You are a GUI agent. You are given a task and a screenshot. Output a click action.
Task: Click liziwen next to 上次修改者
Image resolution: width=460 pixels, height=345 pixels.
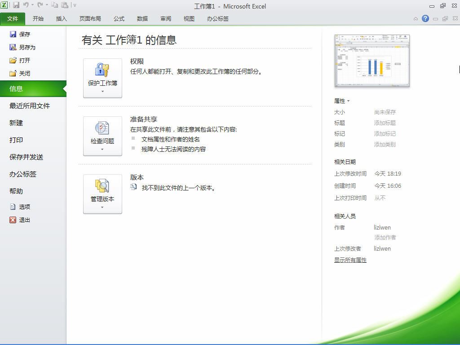click(x=382, y=248)
